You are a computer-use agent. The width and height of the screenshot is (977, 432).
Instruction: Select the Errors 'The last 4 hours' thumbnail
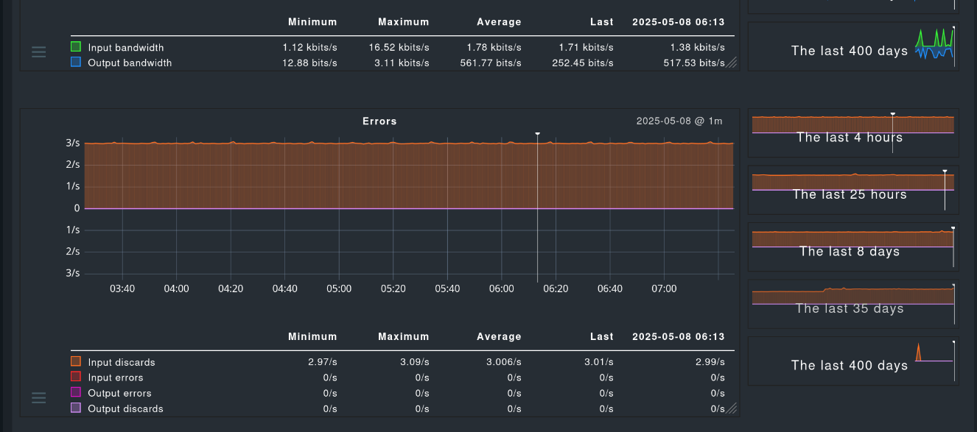coord(852,134)
